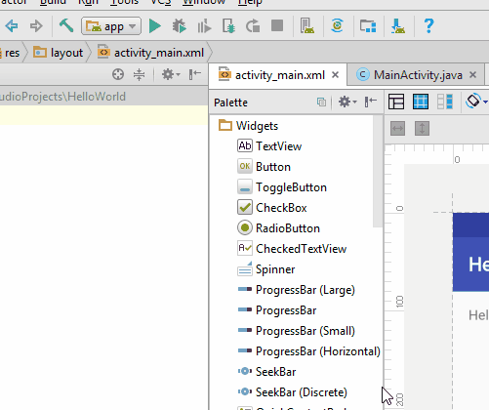This screenshot has height=410, width=489.
Task: Open the Help menu
Action: [x=250, y=2]
